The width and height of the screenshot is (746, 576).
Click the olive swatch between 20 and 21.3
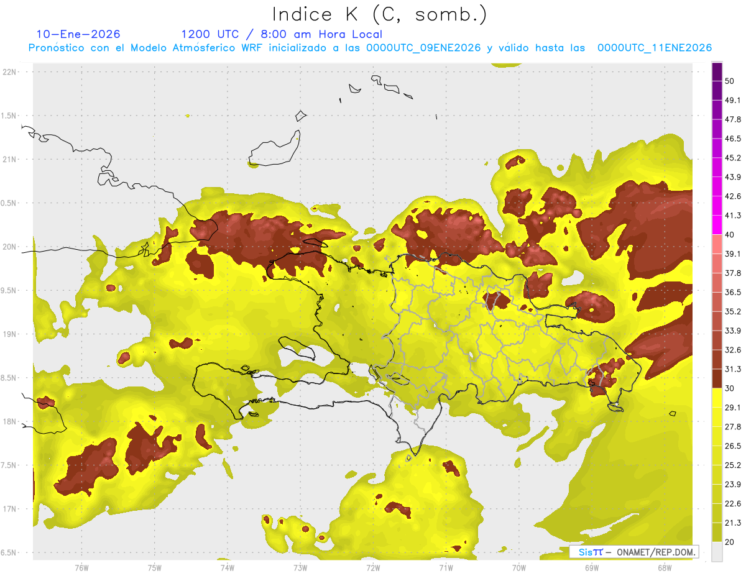click(717, 533)
